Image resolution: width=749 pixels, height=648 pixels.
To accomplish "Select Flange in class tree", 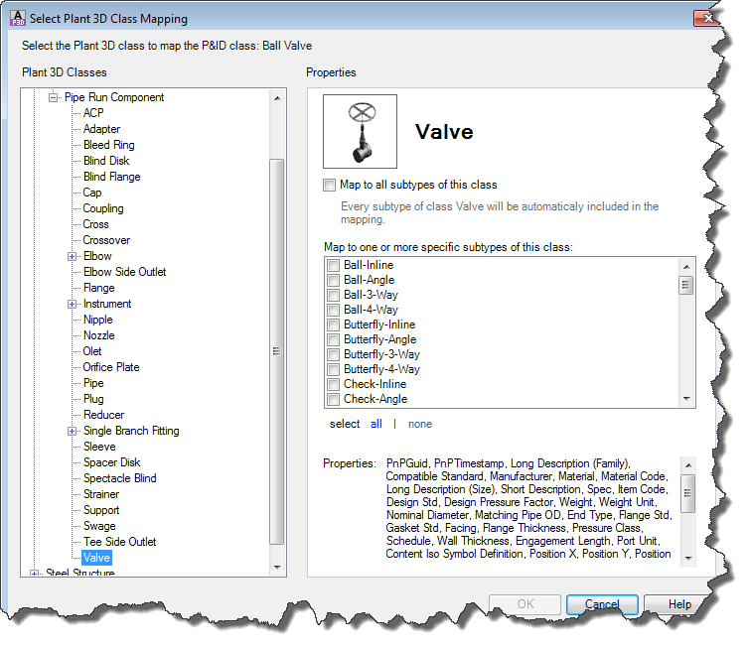I will pos(99,288).
